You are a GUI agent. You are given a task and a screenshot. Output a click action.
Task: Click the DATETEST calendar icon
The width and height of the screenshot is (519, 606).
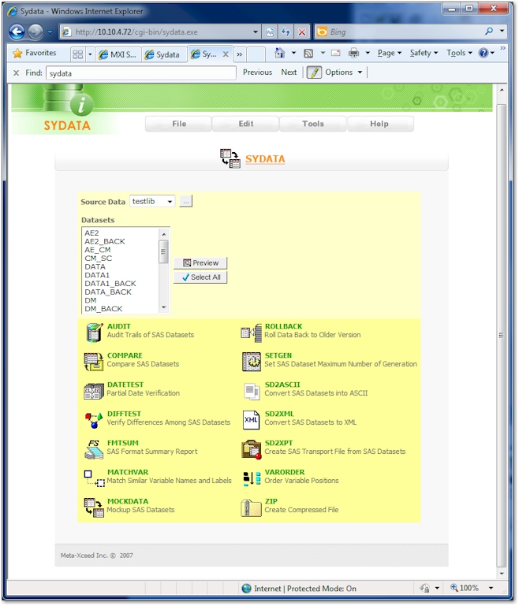[94, 391]
